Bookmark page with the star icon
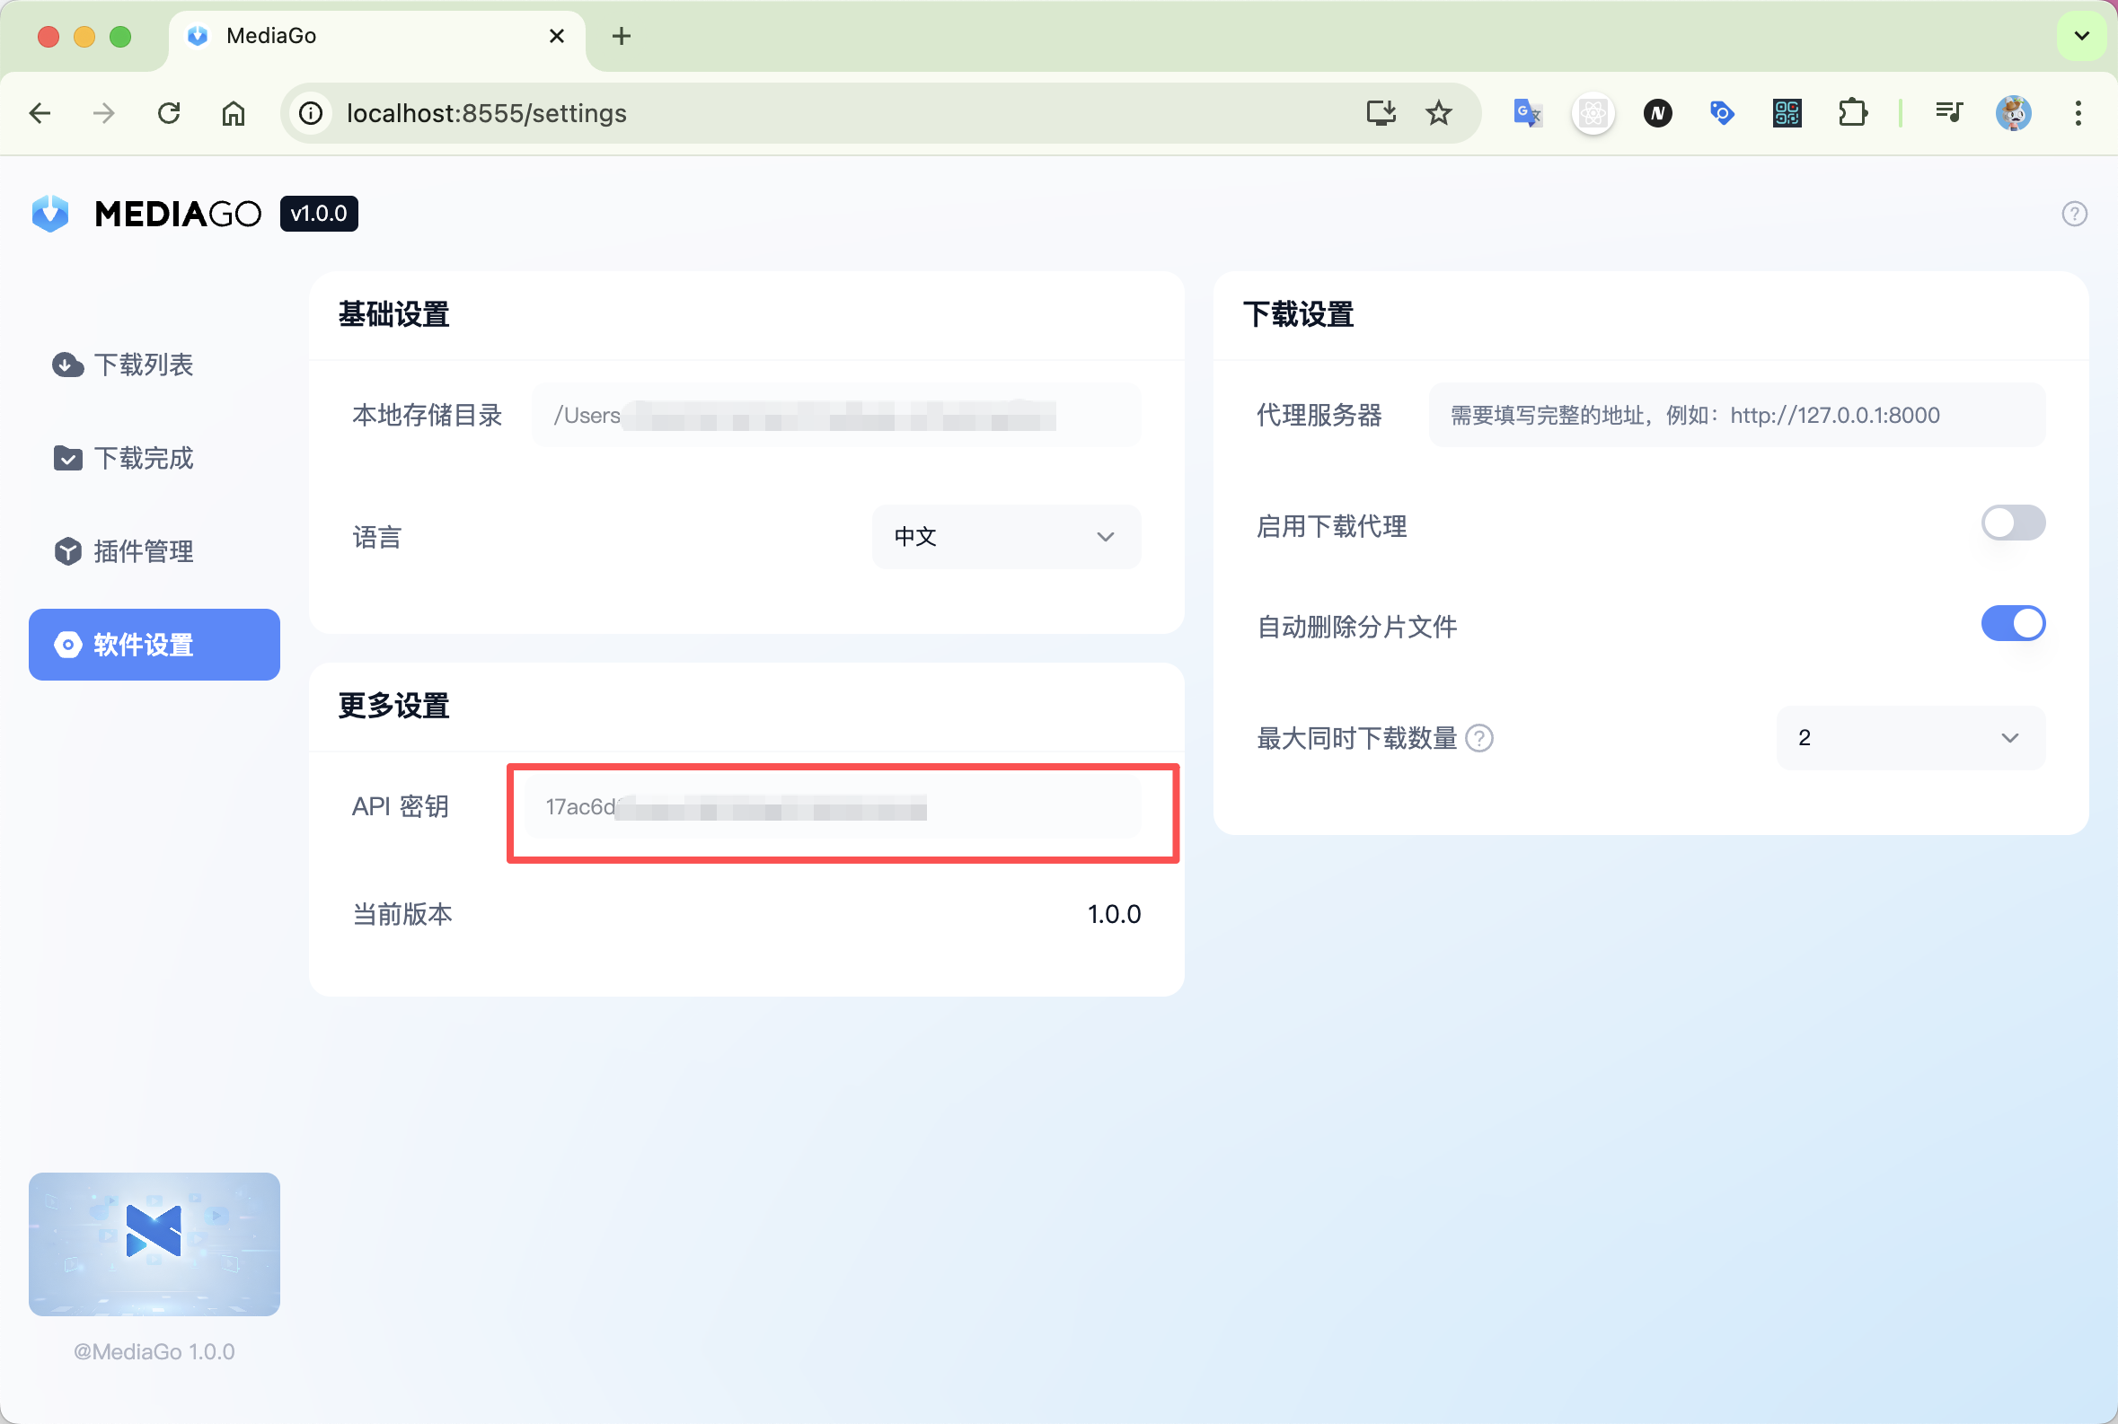The width and height of the screenshot is (2118, 1424). [1438, 113]
